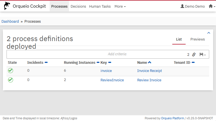Screen dimensions: 216x121
Task: Open the Demo Demo user account
Action: tap(192, 6)
